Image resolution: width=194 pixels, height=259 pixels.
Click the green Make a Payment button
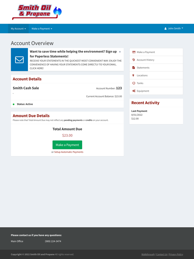tap(67, 145)
